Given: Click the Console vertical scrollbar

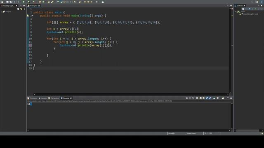Looking at the screenshot, I should 232,116.
